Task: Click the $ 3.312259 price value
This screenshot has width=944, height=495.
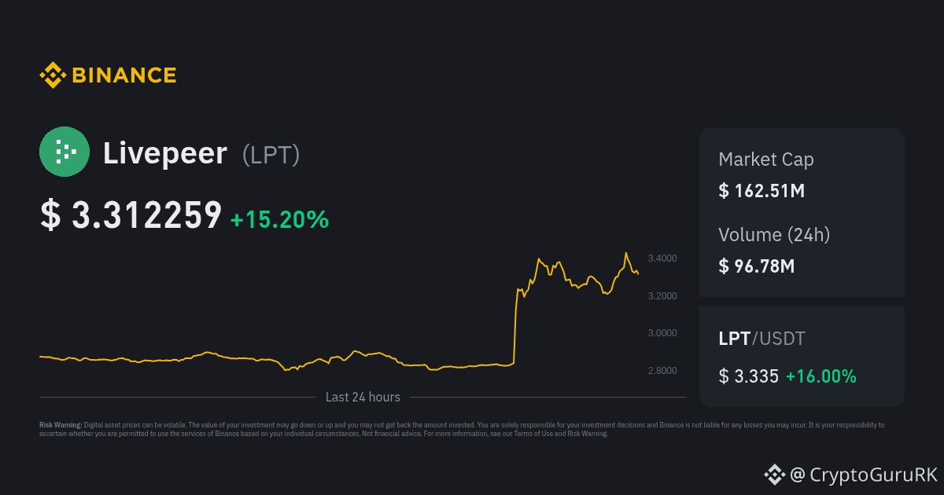Action: pos(131,216)
